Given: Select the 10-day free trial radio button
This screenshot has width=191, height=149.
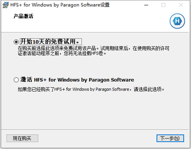Looking at the screenshot, I should point(16,42).
